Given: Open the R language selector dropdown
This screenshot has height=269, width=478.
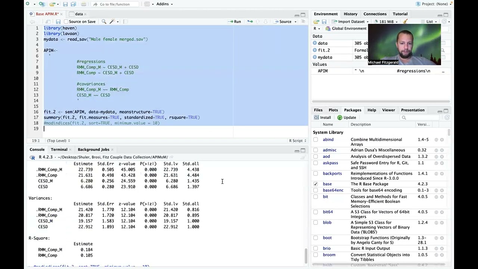Looking at the screenshot, I should [317, 29].
